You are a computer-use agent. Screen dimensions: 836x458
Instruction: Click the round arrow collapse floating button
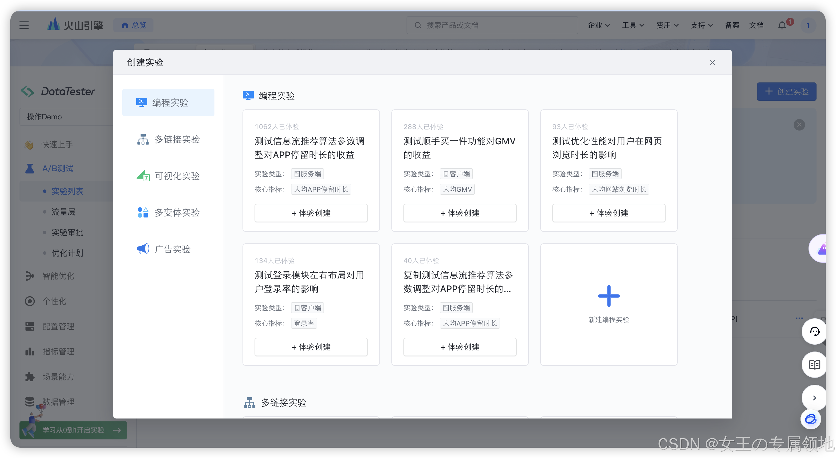[814, 398]
